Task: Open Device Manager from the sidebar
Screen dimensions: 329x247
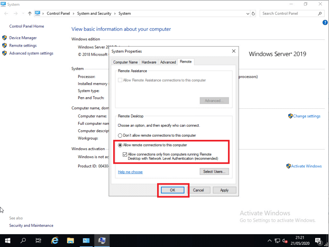Action: click(23, 38)
